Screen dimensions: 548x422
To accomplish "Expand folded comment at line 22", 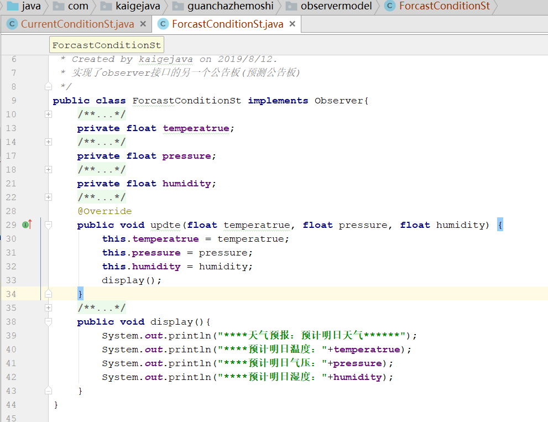I will [49, 197].
